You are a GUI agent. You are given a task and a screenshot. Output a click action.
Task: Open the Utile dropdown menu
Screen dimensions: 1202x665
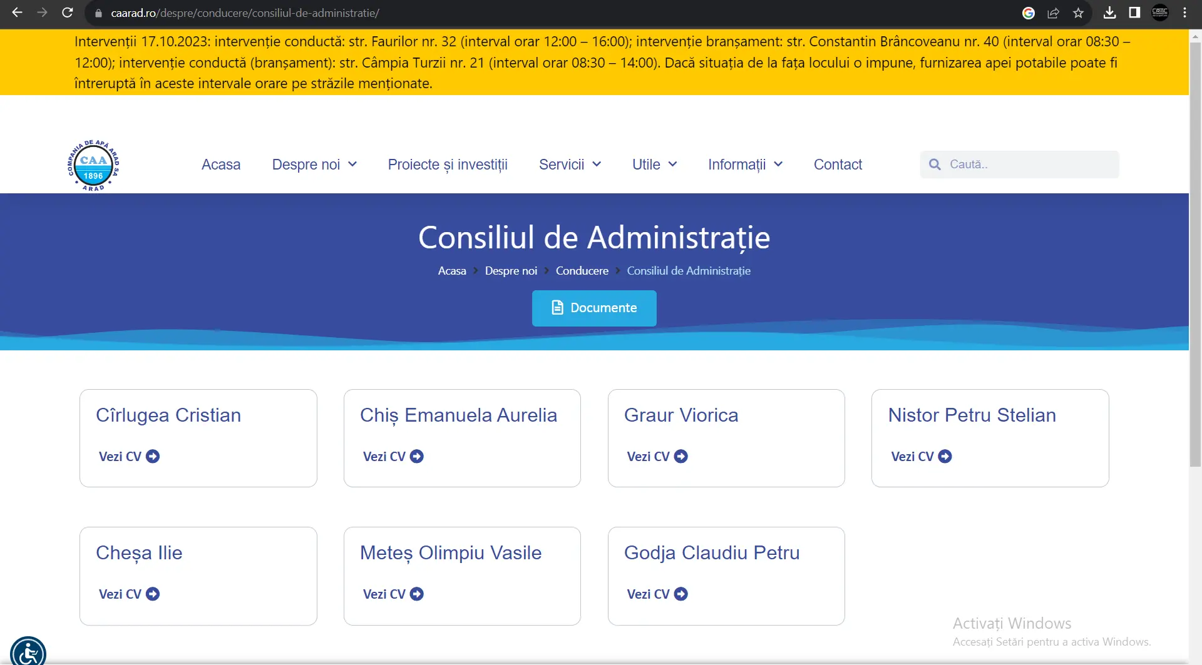[x=654, y=165]
